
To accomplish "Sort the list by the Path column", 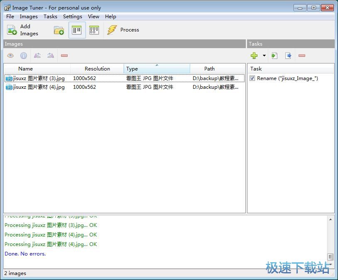I will point(218,69).
